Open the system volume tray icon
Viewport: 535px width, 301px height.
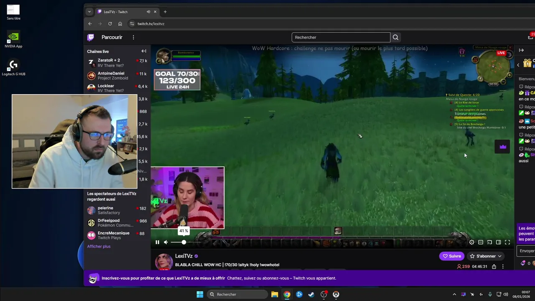(506, 294)
